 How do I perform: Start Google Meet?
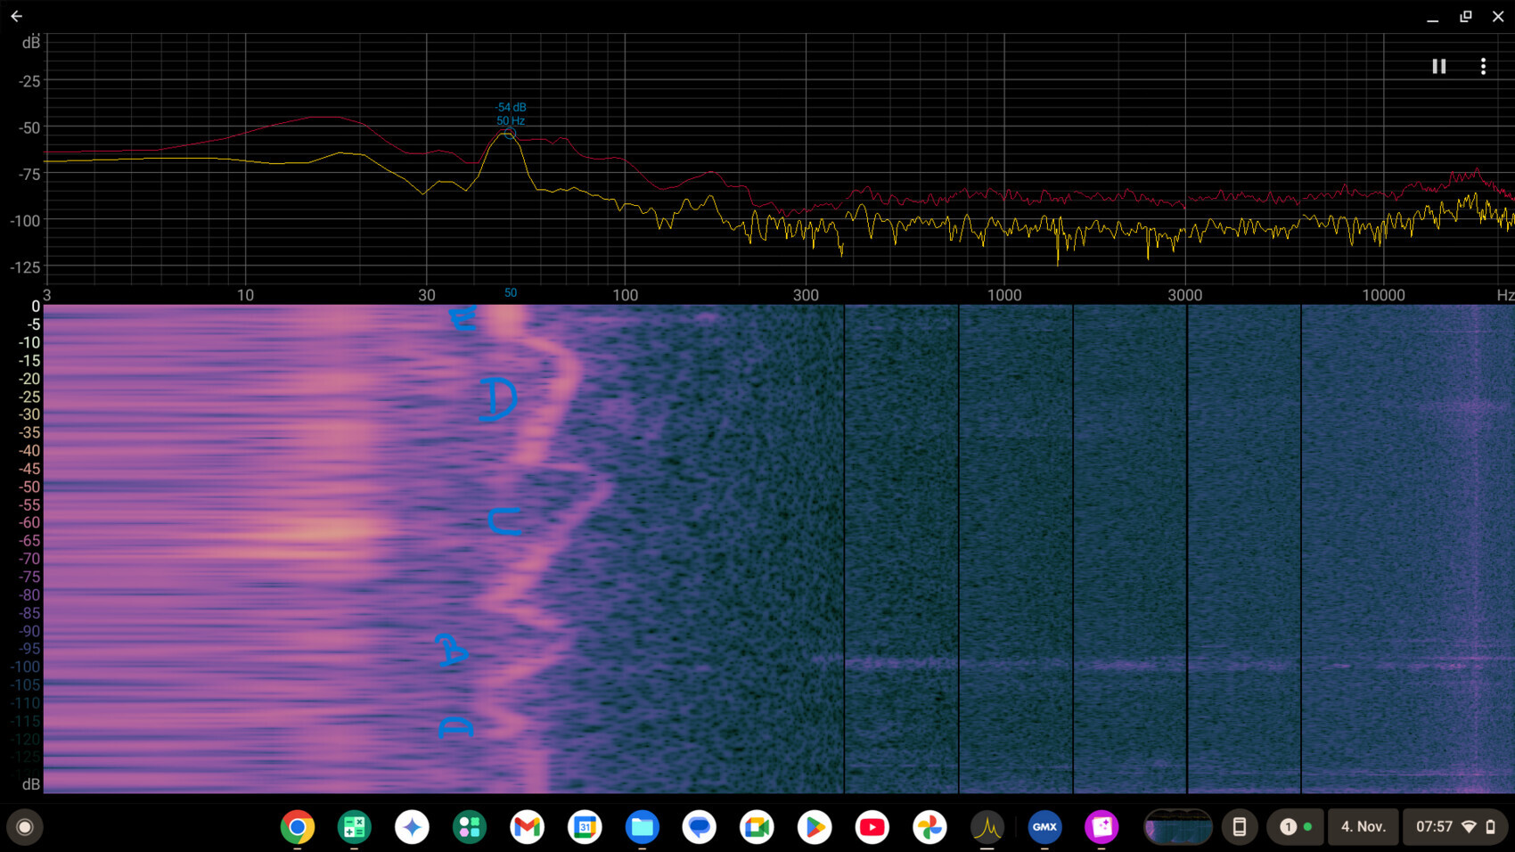(757, 827)
